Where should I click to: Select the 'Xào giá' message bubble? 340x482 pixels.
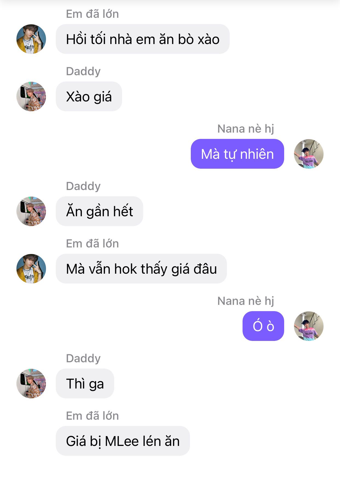(x=89, y=97)
